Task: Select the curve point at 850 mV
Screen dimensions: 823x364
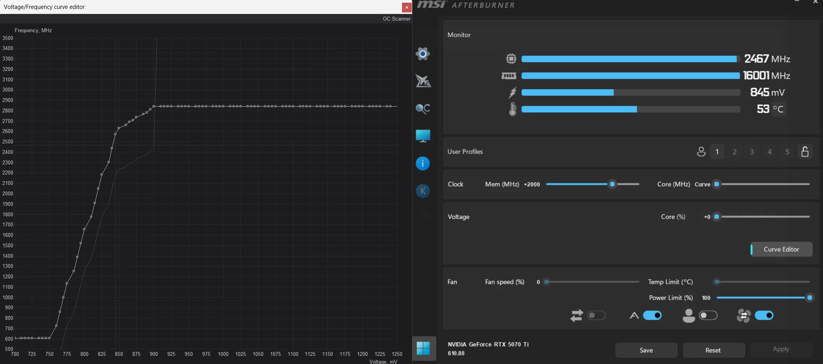Action: pos(119,128)
